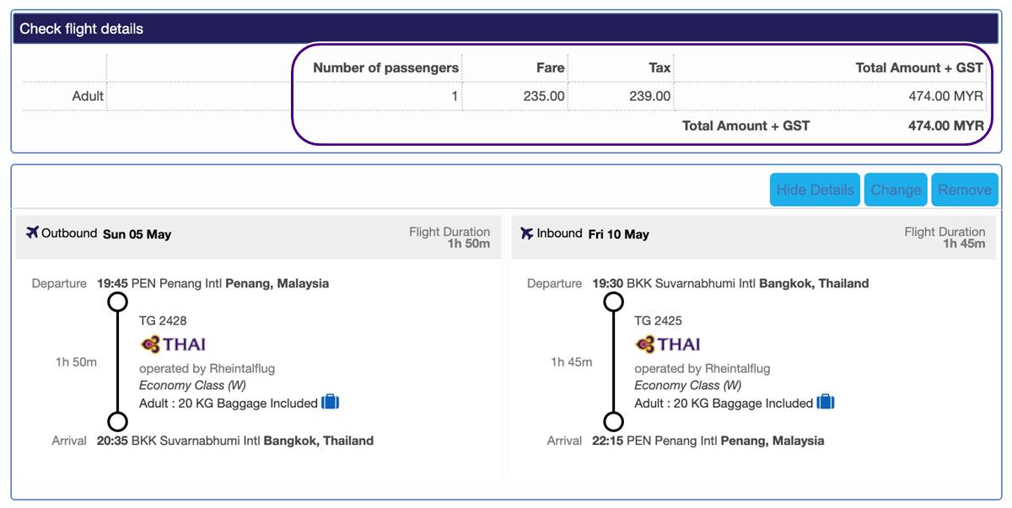Click the inbound arrival circle marker
The width and height of the screenshot is (1012, 508).
pyautogui.click(x=614, y=422)
